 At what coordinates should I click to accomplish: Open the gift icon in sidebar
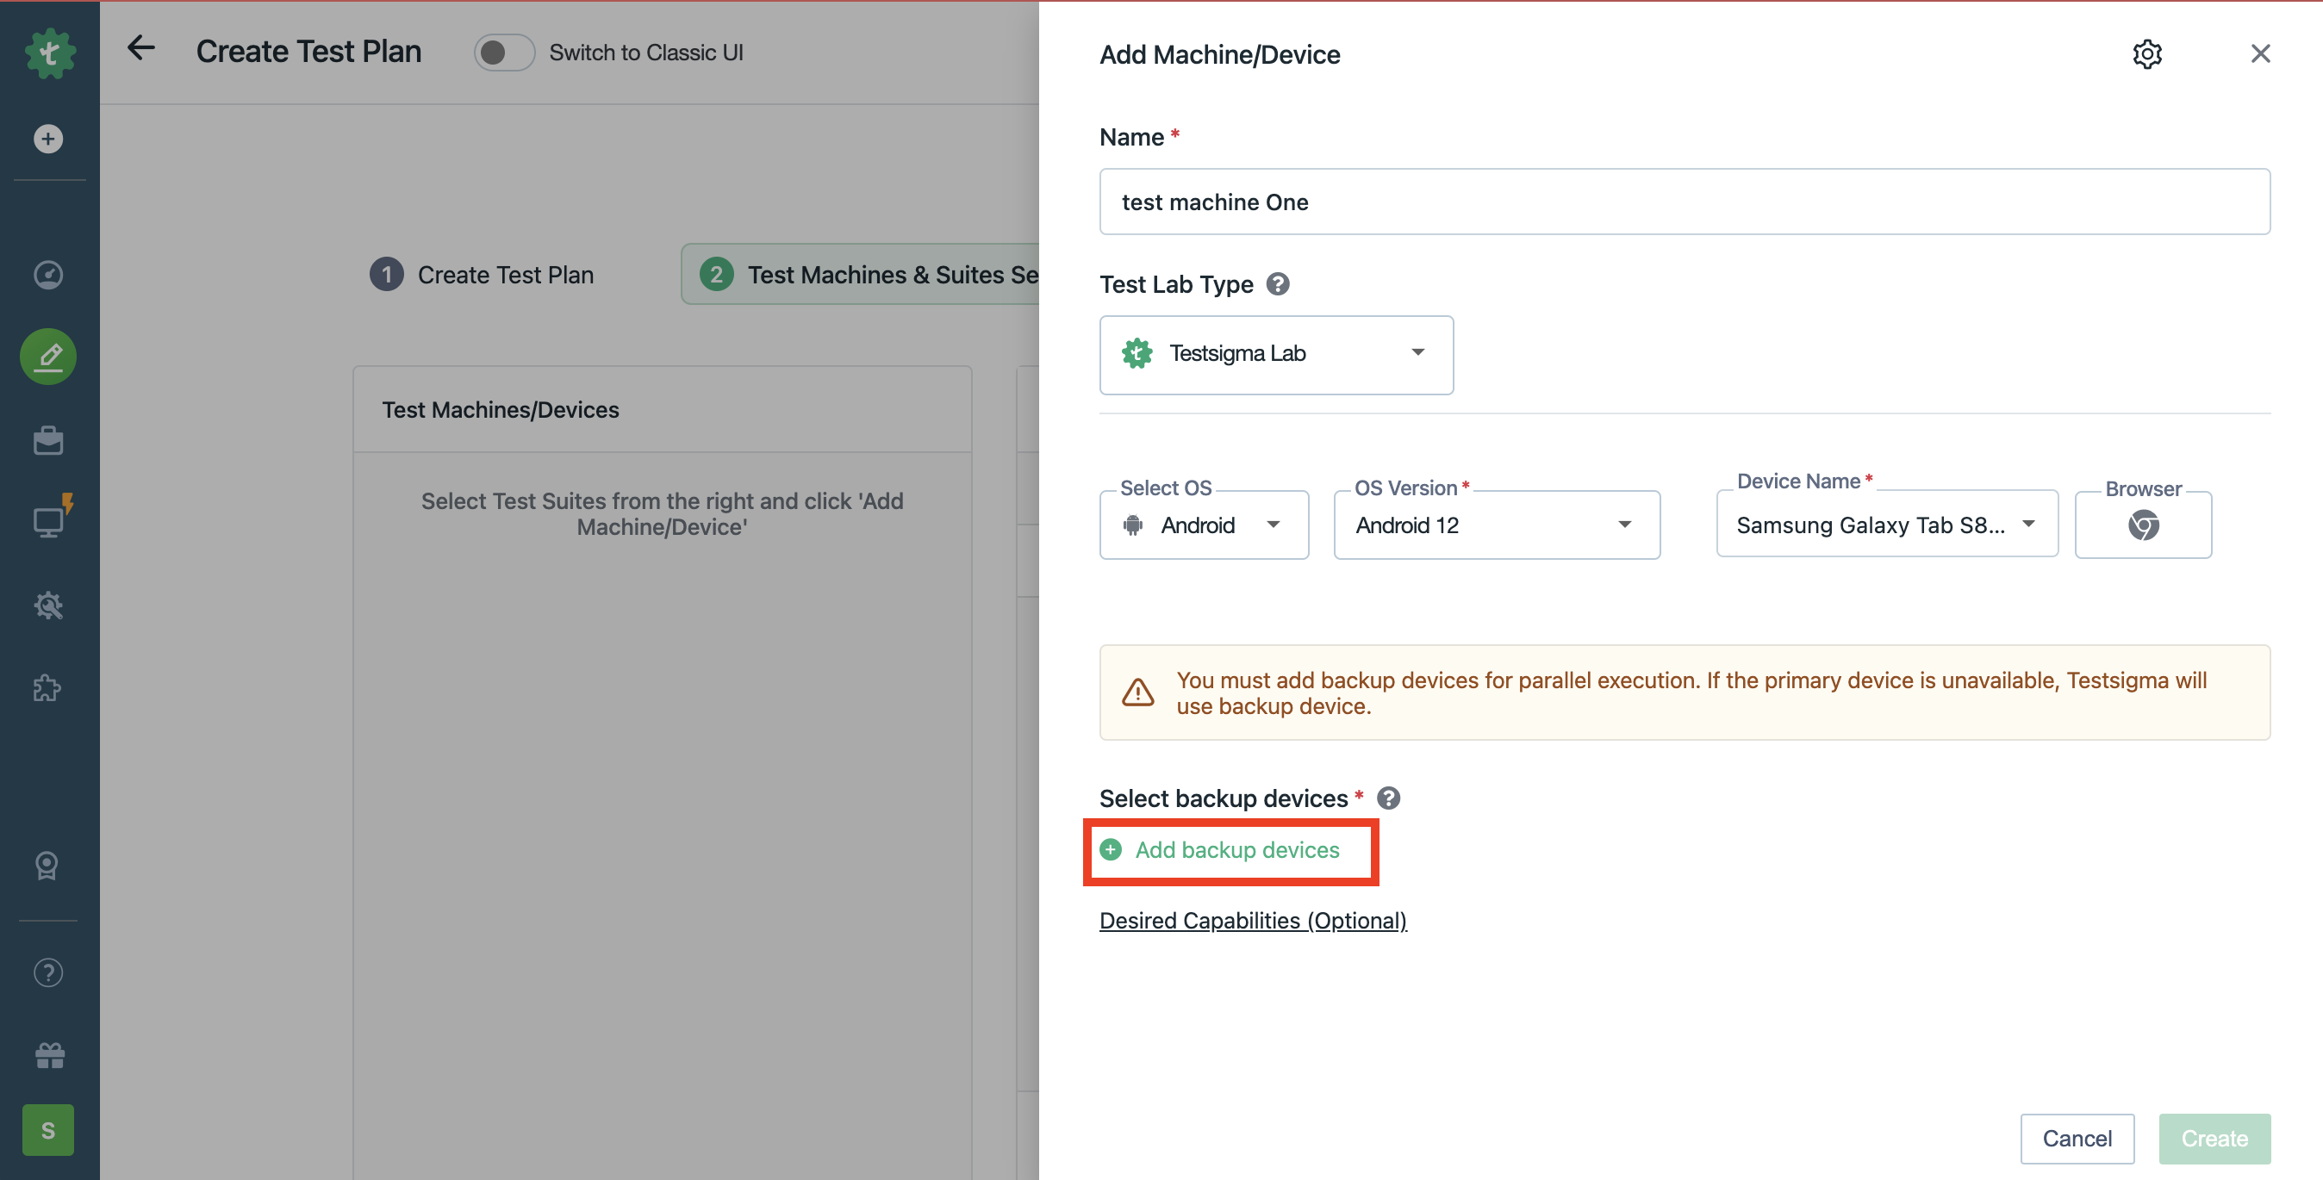49,1055
